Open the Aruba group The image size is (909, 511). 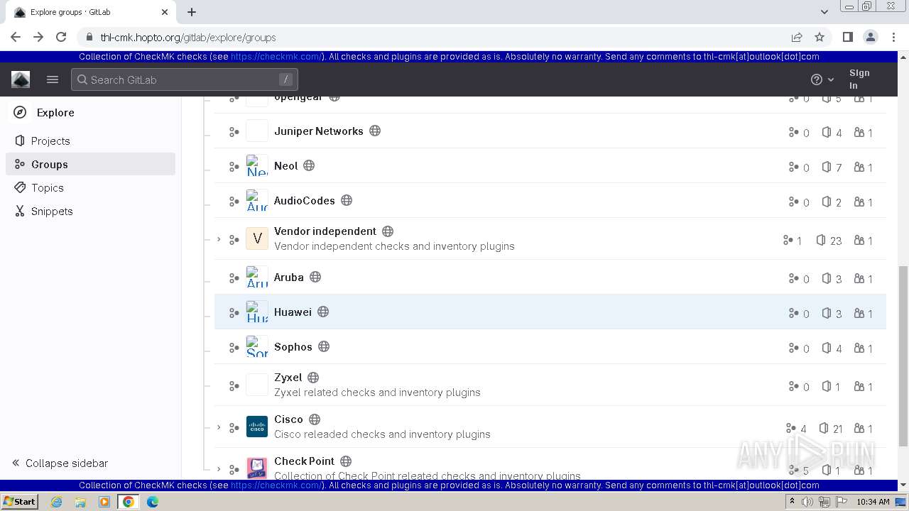(x=289, y=277)
